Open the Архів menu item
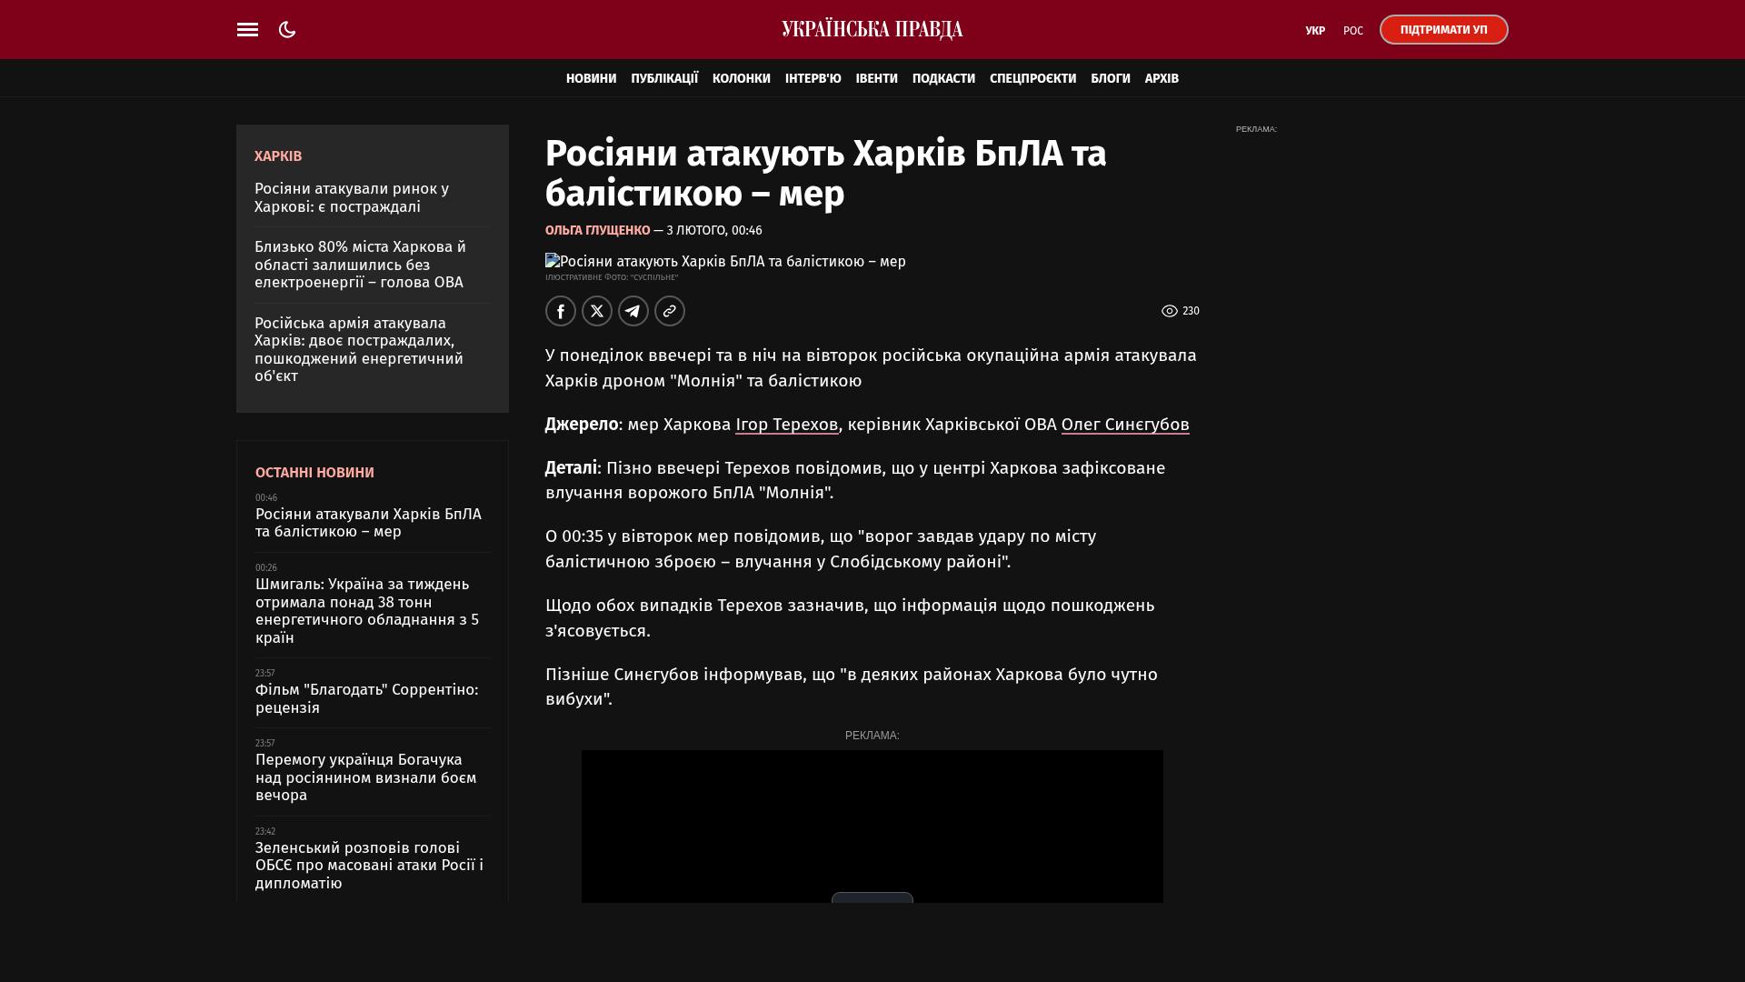Viewport: 1745px width, 982px height. point(1162,79)
